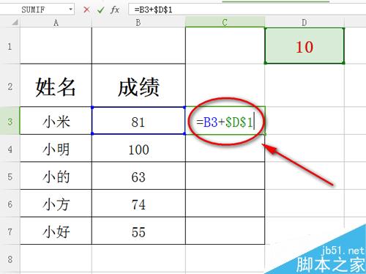Select the cell with score 74
Screen dimensions: 366x274
point(138,203)
